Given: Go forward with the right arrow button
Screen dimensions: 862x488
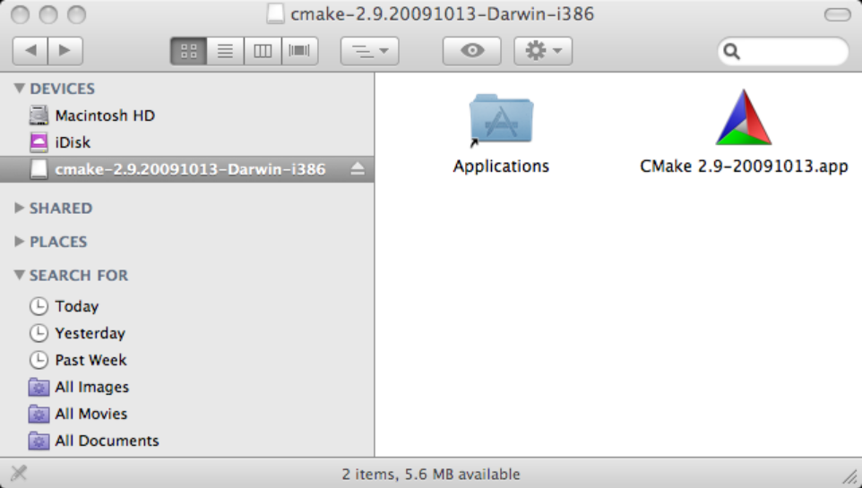Looking at the screenshot, I should point(65,51).
